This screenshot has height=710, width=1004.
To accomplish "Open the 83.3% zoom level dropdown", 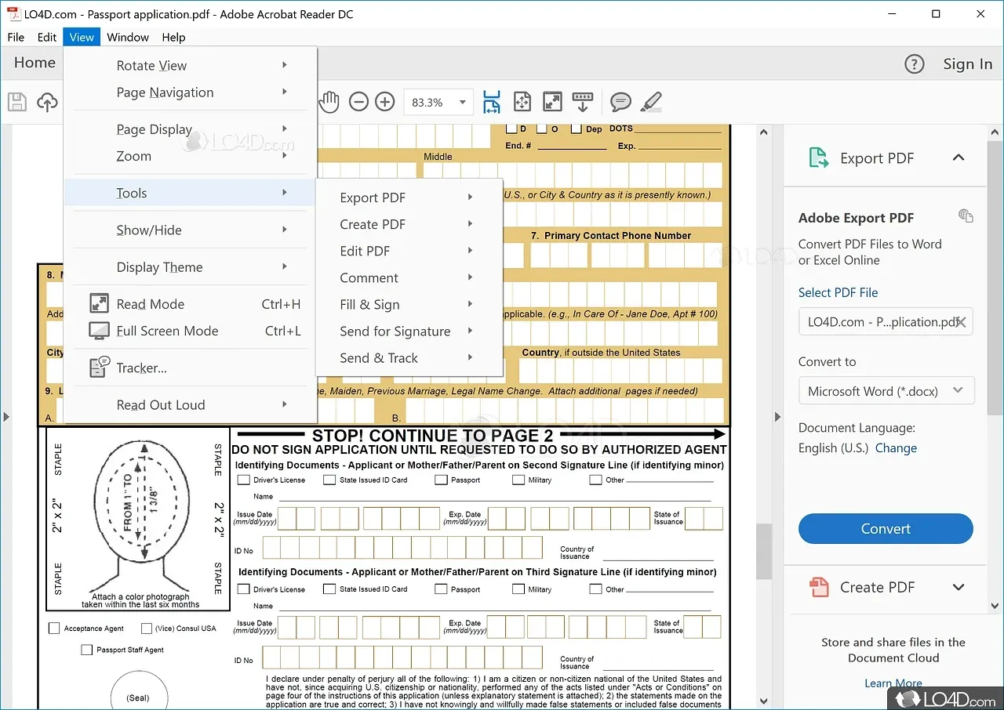I will (463, 102).
